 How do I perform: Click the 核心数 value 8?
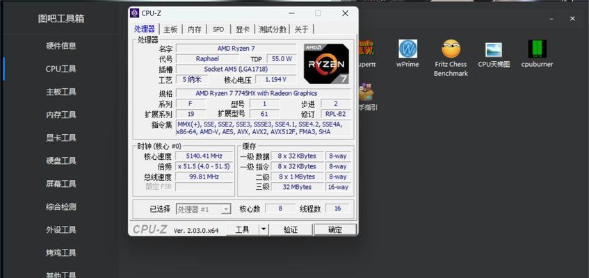pos(280,208)
